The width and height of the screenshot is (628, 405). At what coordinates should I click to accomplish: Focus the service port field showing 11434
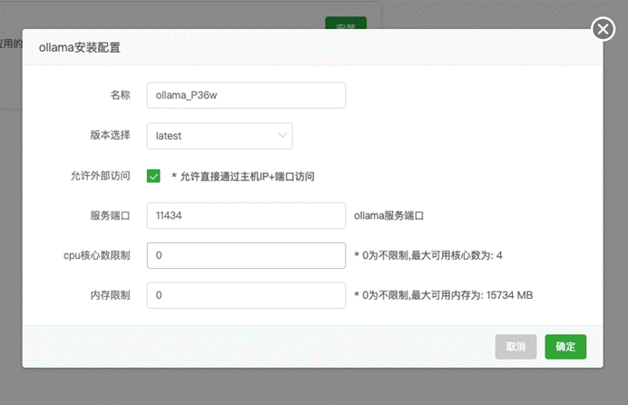[246, 215]
